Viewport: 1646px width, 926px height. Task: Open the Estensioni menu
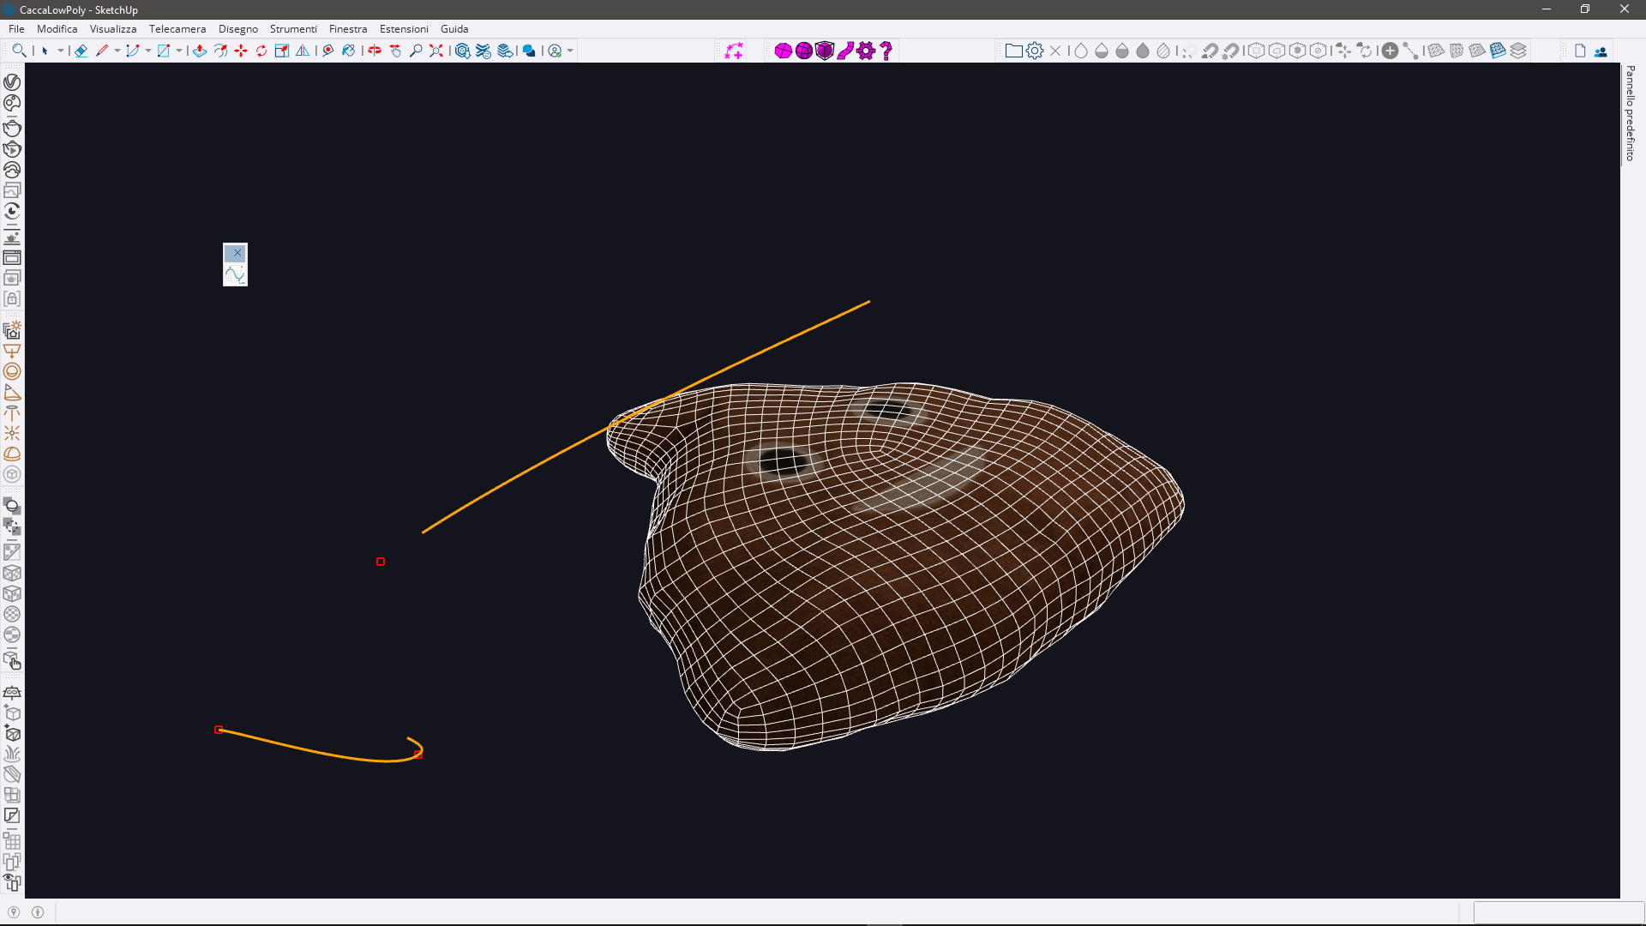pos(404,28)
